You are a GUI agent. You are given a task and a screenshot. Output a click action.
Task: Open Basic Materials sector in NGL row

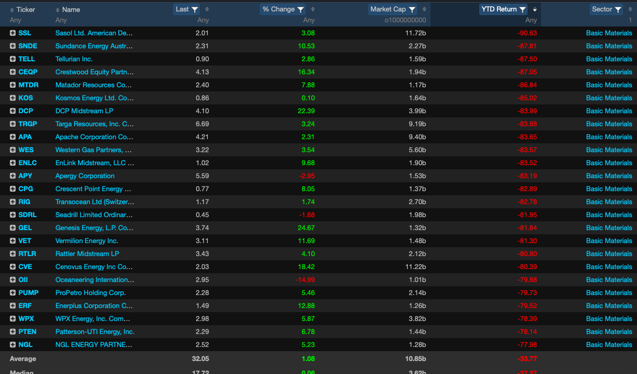pos(609,344)
